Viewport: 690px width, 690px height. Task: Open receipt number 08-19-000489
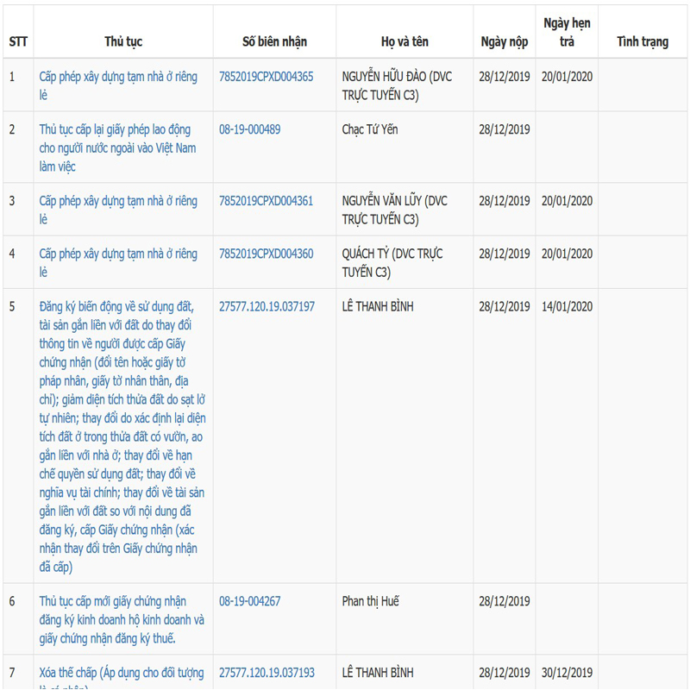coord(249,129)
